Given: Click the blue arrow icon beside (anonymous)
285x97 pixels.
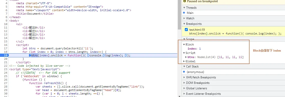Looking at the screenshot, I should pos(184,72).
